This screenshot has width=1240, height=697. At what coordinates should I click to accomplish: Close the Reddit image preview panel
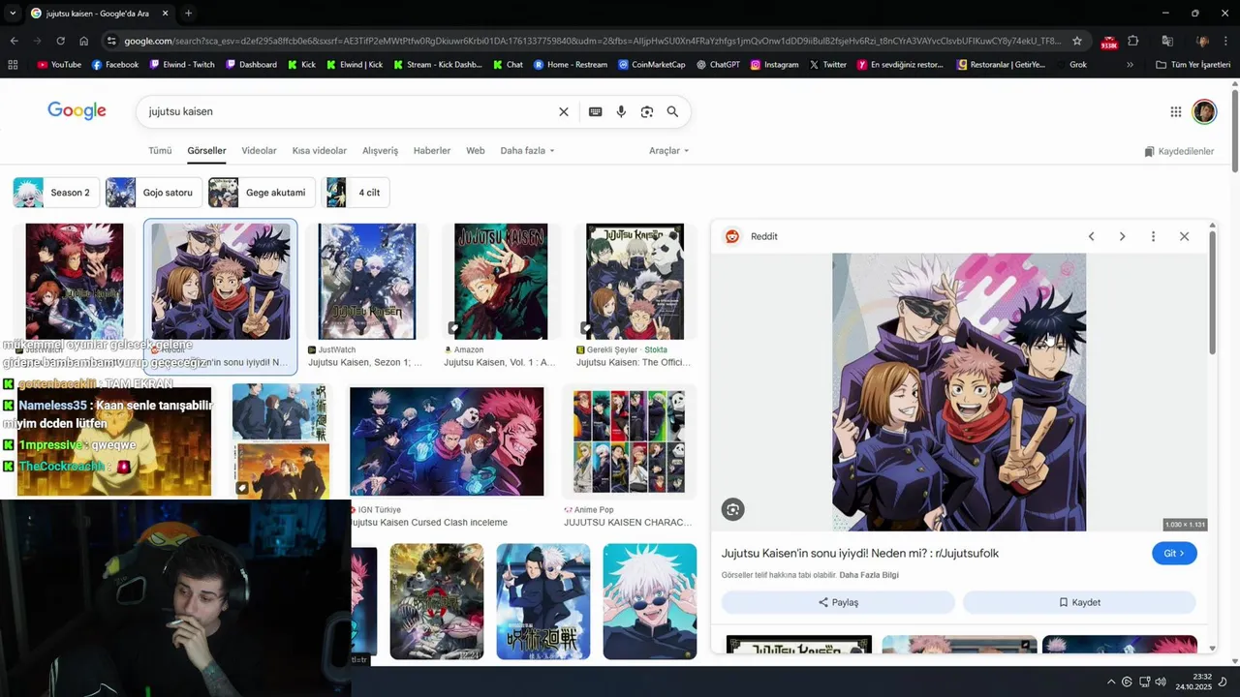coord(1184,236)
